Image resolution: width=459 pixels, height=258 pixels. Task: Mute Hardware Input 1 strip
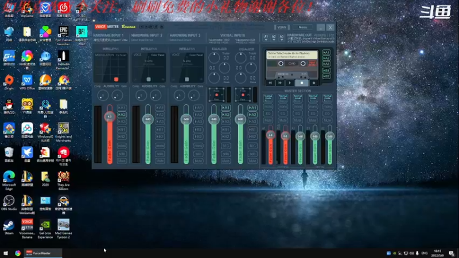click(x=122, y=161)
